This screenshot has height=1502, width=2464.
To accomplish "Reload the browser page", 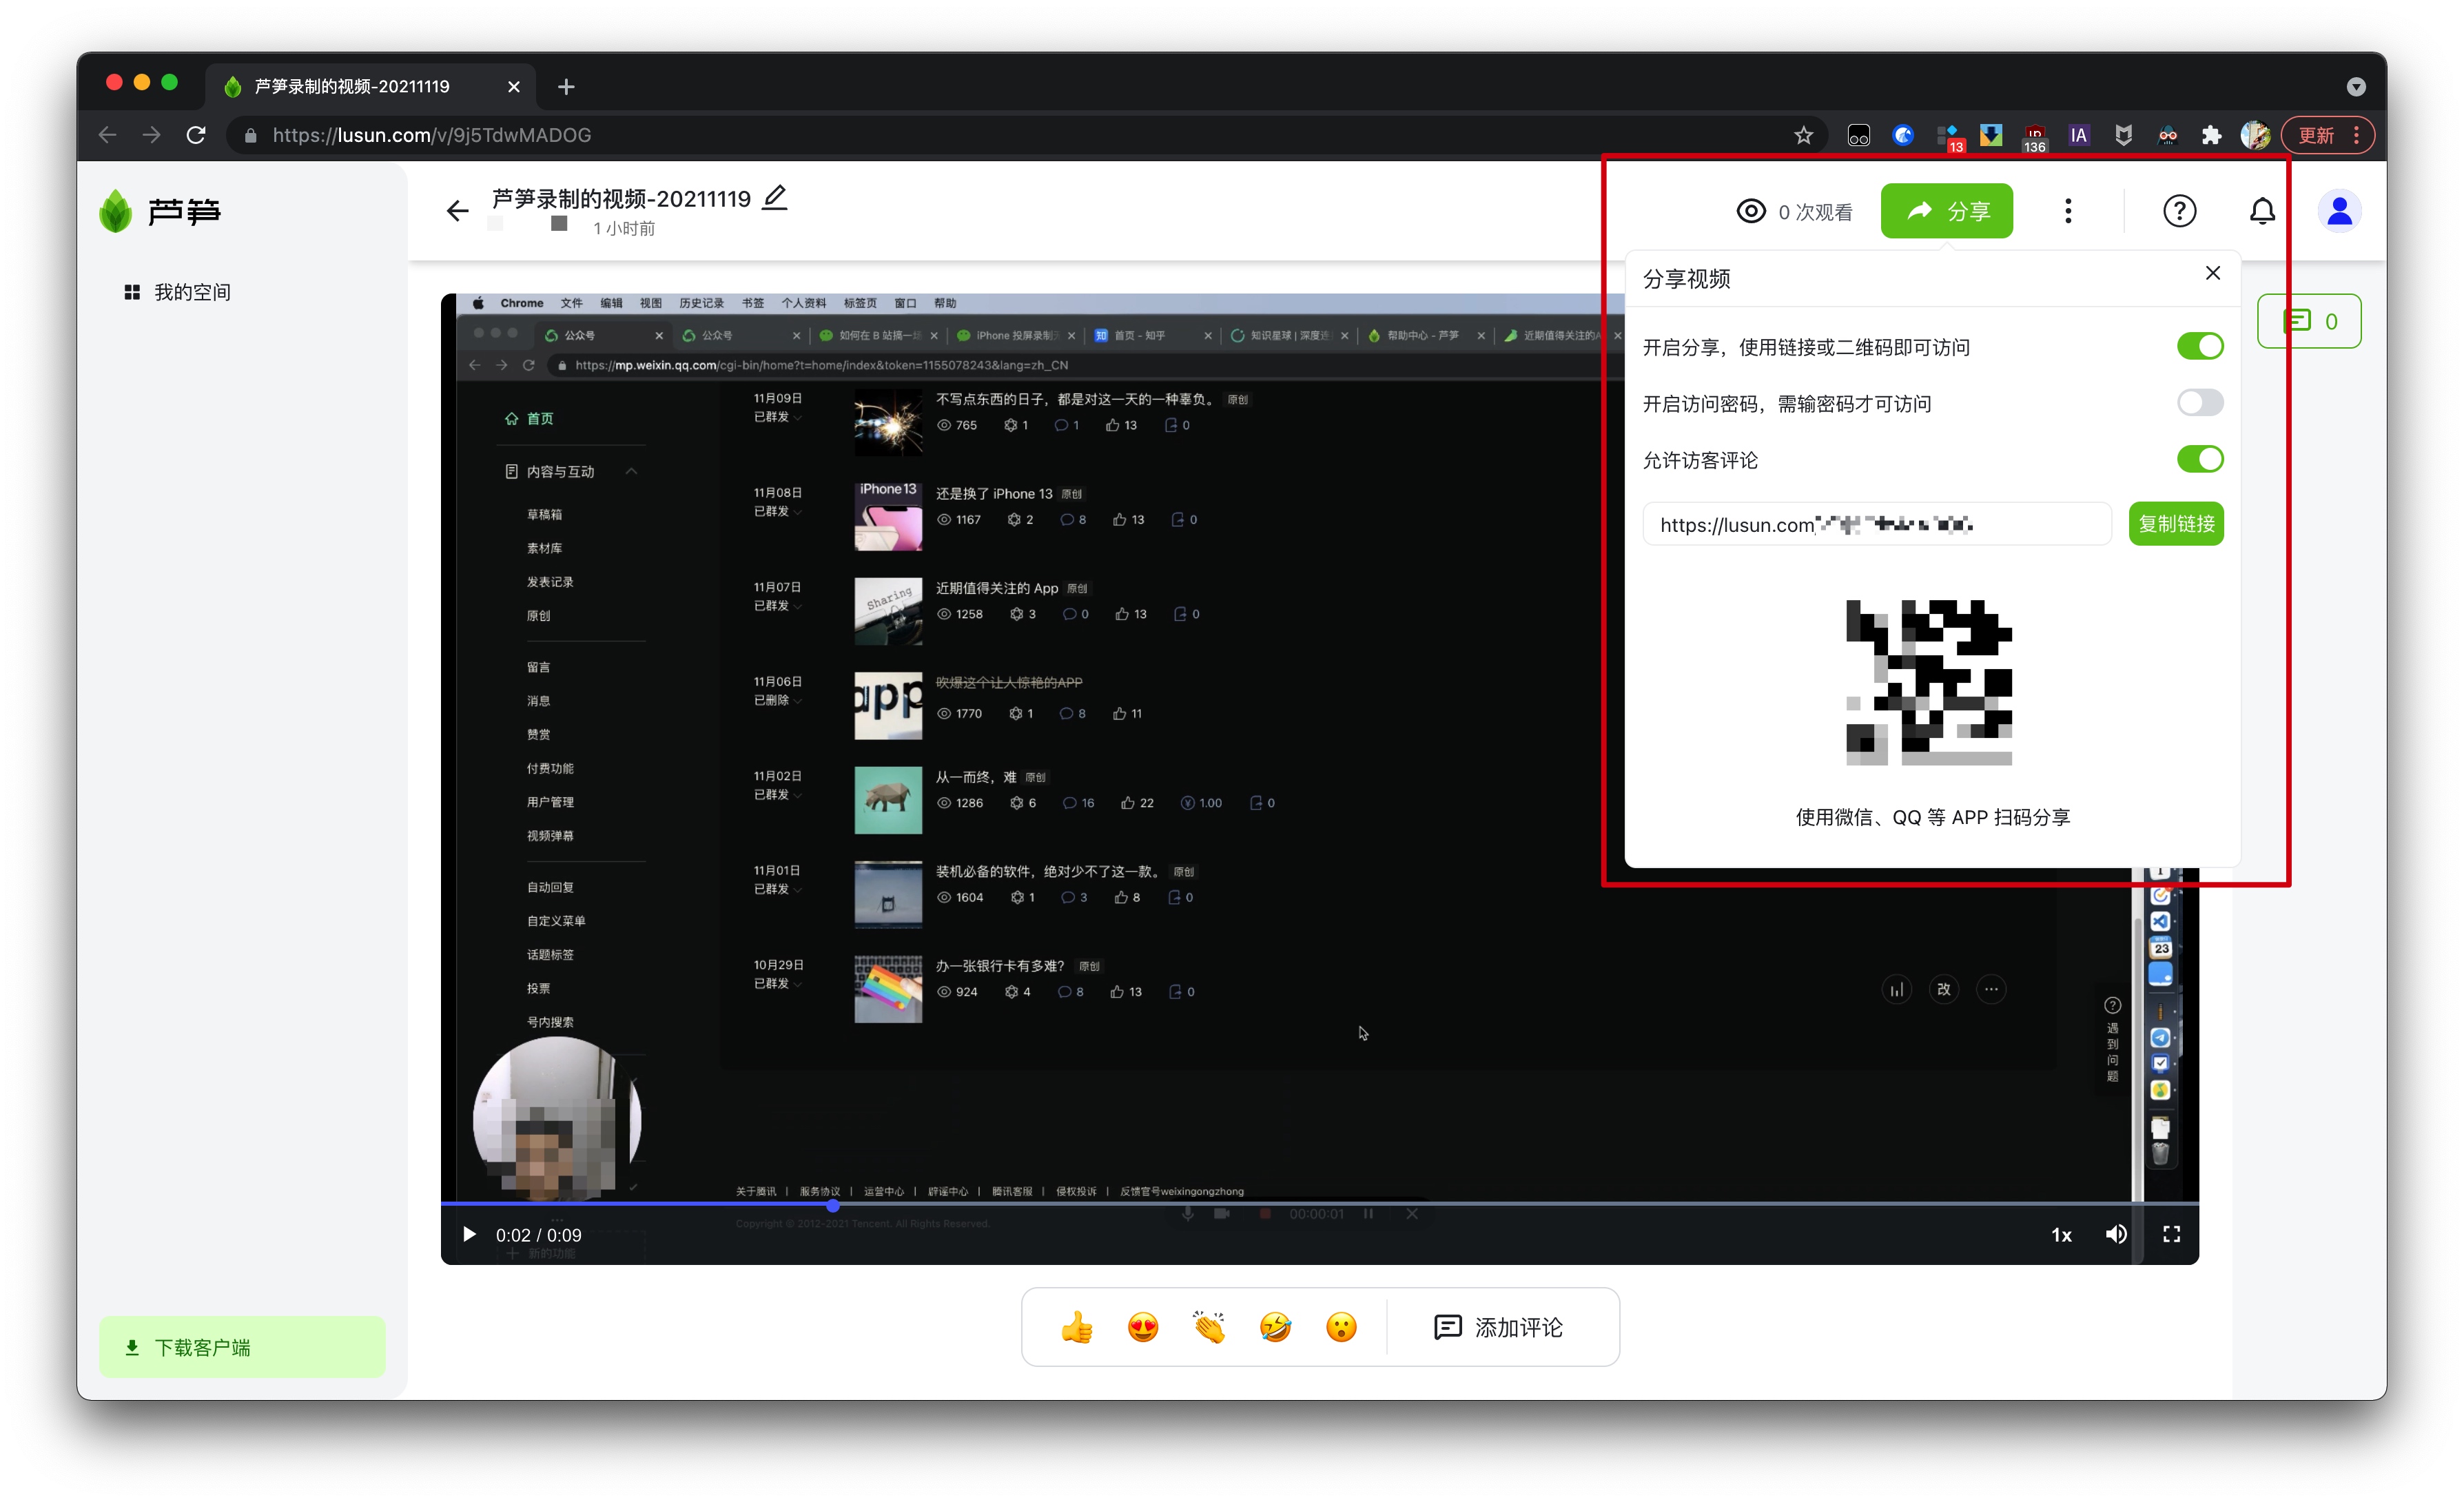I will click(196, 135).
